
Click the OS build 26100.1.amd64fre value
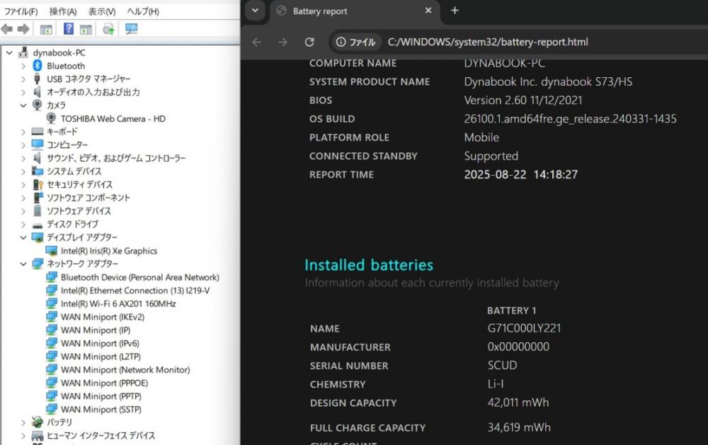pos(570,119)
